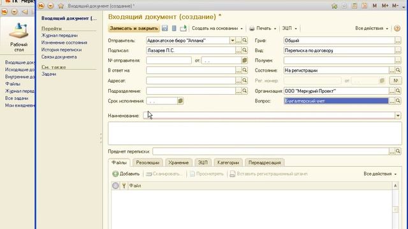Click the № registration number button
The height and width of the screenshot is (229, 408).
(395, 81)
